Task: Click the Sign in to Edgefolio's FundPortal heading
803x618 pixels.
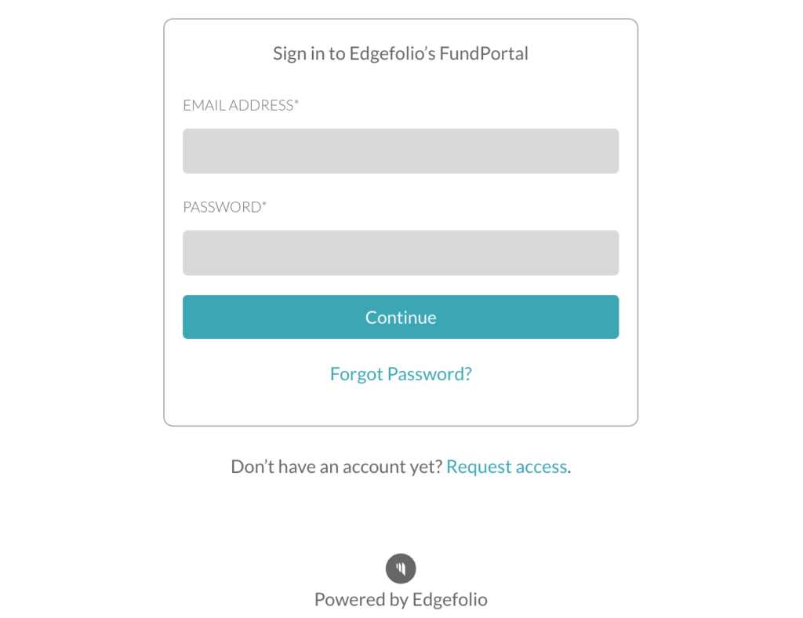Action: [401, 54]
